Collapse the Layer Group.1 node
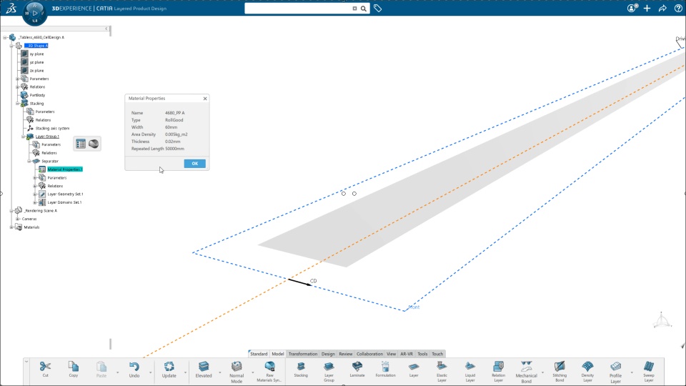 point(23,137)
